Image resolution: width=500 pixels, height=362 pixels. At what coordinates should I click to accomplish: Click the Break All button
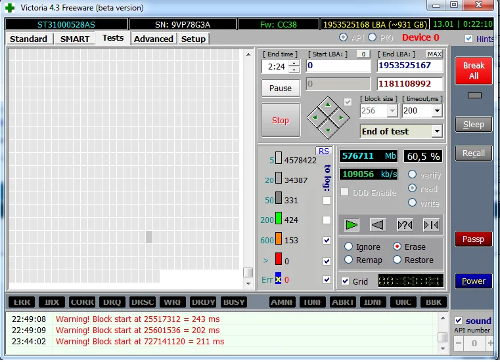point(473,71)
